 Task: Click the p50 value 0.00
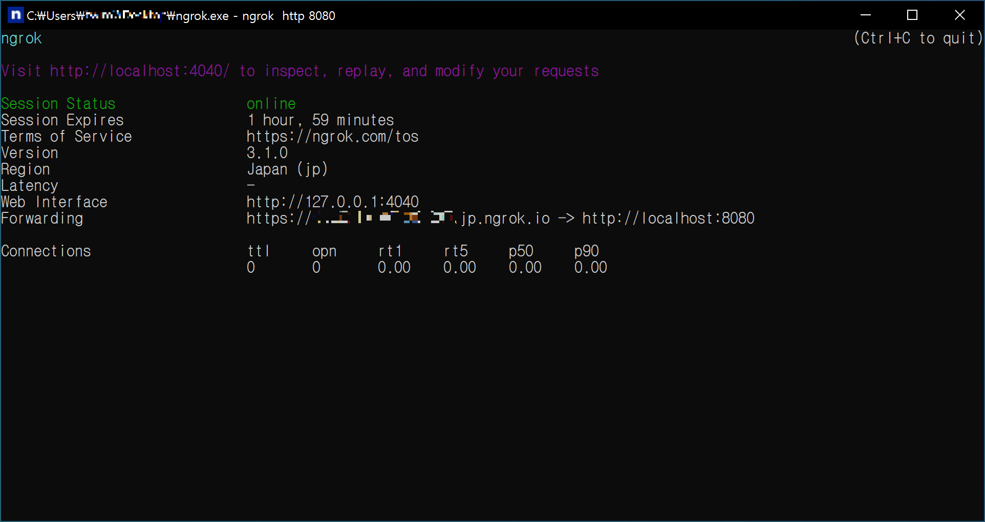[525, 268]
